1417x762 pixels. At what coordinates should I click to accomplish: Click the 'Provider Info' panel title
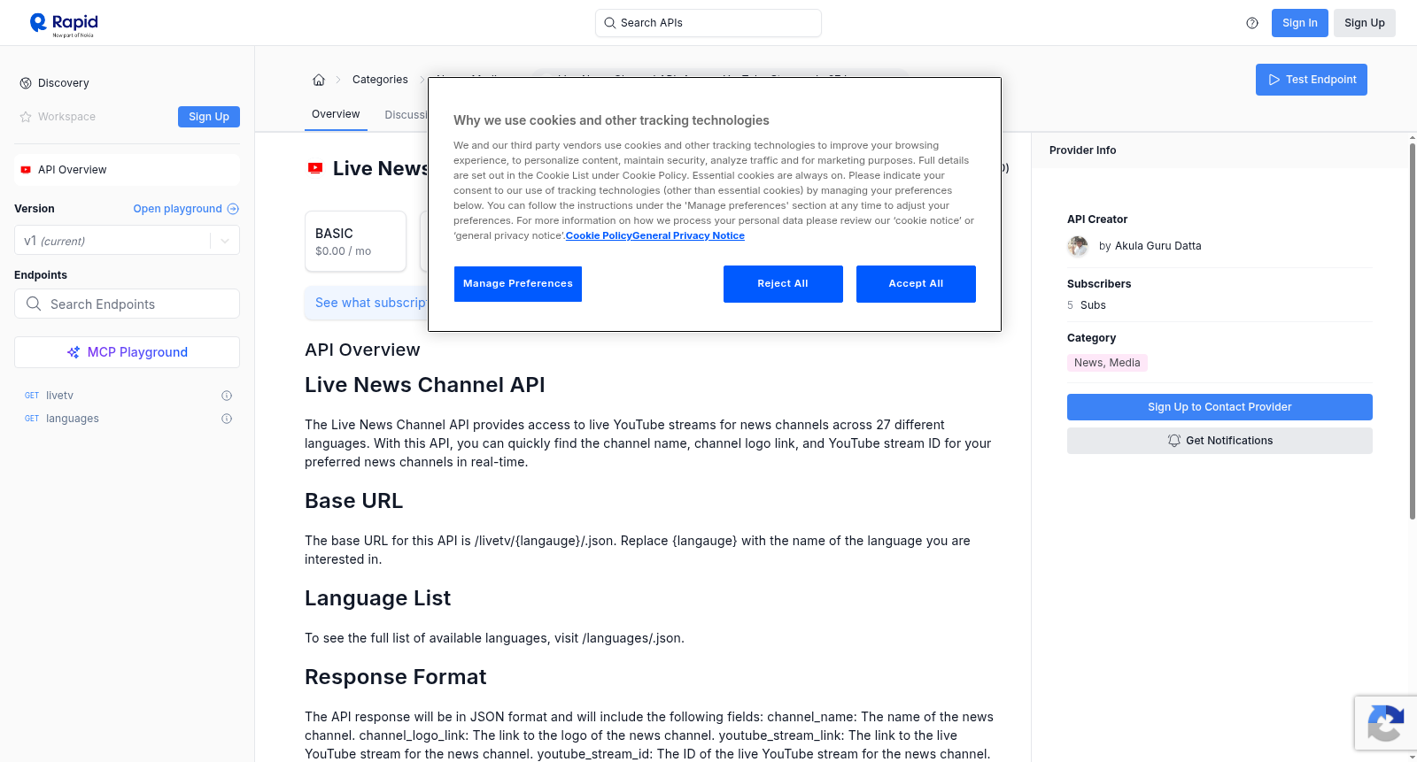[1082, 150]
